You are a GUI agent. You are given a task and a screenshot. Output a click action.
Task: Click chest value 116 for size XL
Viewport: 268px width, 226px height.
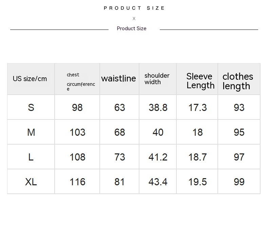pos(77,182)
